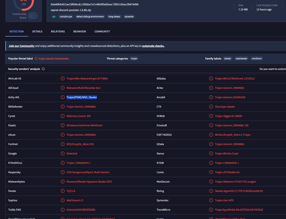Vote using the Community Score stepper

pyautogui.click(x=33, y=16)
